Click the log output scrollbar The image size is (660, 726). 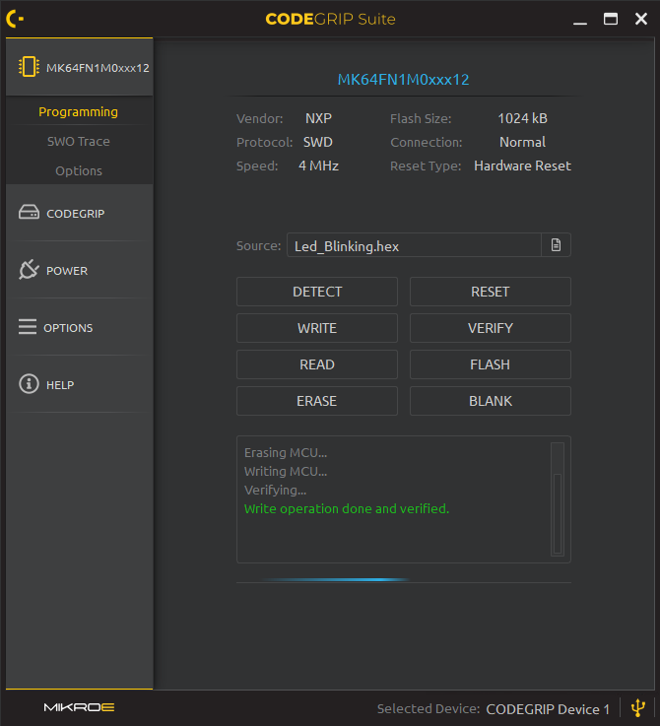558,499
